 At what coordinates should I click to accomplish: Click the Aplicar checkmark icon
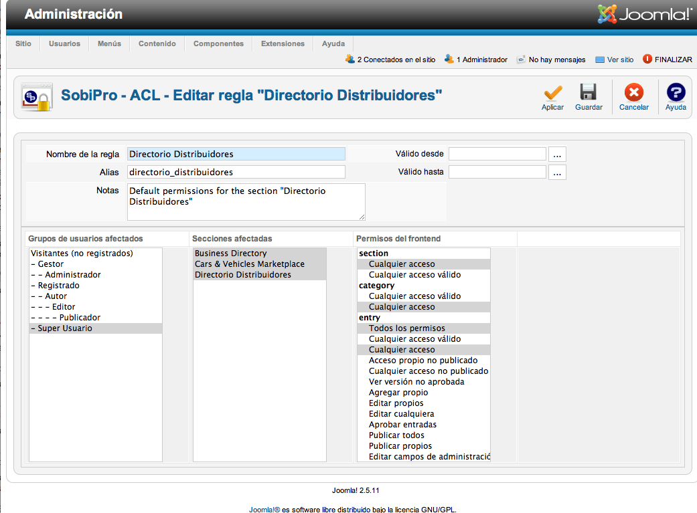pos(552,93)
